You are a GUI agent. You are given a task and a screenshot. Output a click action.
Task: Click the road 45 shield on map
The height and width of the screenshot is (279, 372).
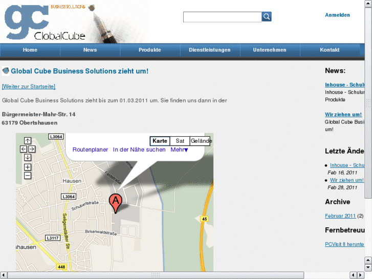205,219
